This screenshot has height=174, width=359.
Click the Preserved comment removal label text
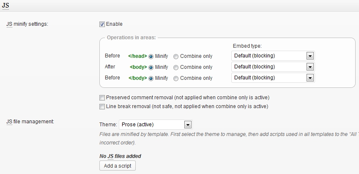188,98
